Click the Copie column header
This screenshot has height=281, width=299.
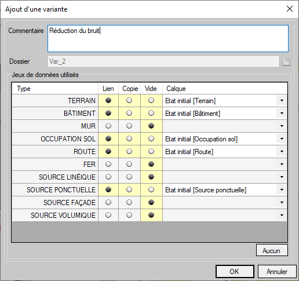click(x=130, y=89)
